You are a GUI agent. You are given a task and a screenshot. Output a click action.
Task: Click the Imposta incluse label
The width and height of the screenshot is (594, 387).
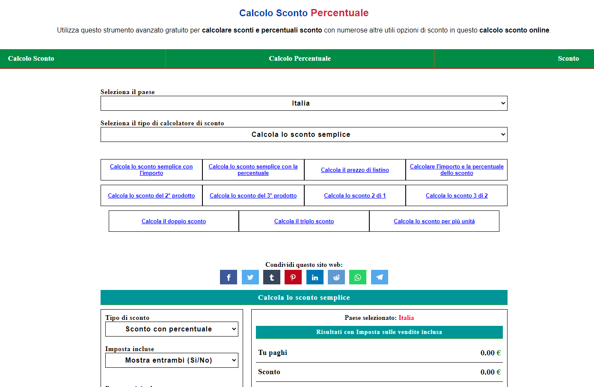(130, 349)
